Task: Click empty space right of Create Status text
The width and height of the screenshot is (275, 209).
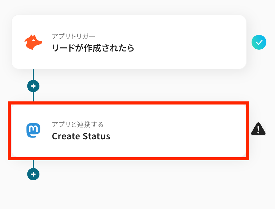Action: coord(177,136)
